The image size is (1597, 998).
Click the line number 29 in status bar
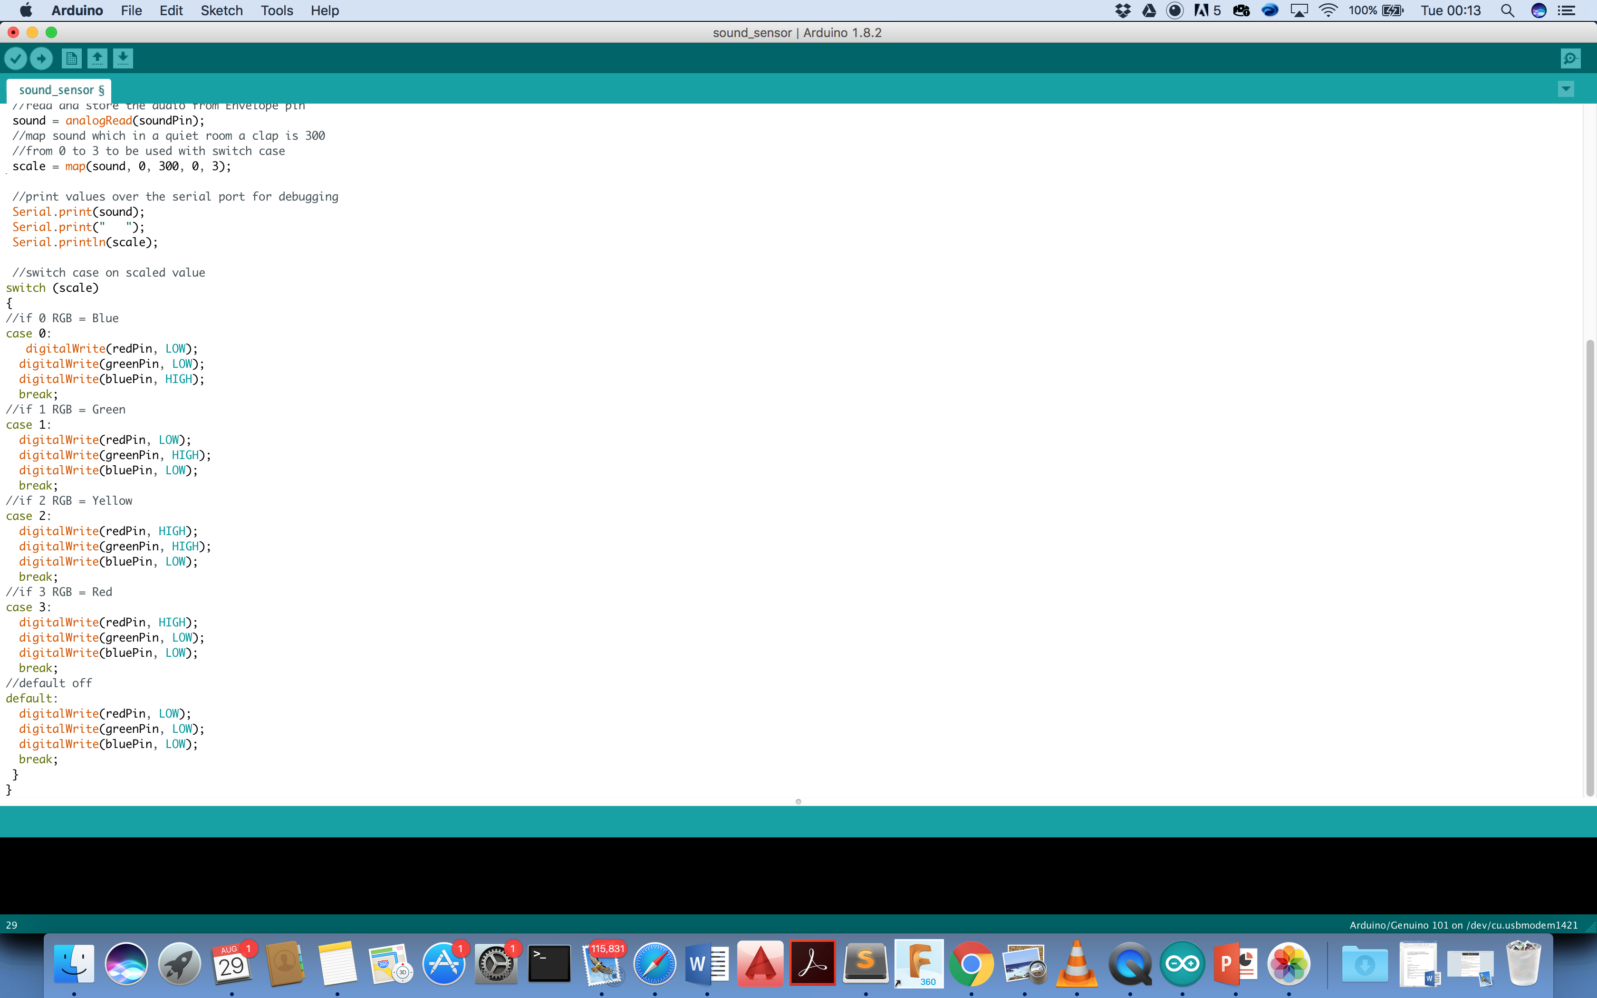(x=12, y=925)
